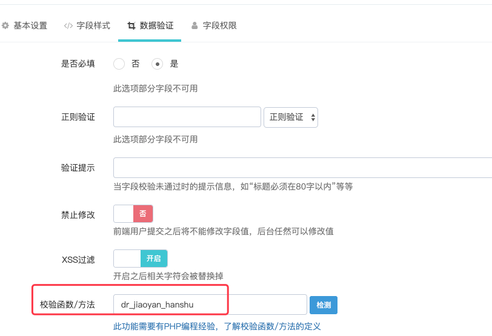Click the crop icon beside 数据验证
Viewport: 492px width, 336px height.
[131, 25]
